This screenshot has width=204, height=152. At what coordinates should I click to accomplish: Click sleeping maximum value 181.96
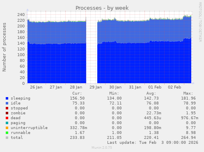188,98
